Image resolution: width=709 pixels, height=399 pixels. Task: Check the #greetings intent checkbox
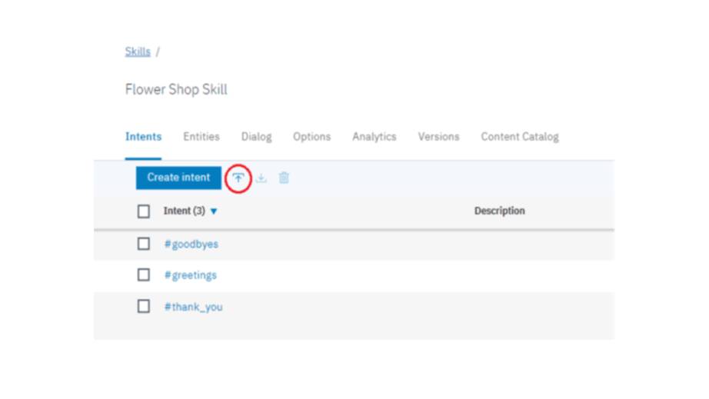(x=144, y=274)
